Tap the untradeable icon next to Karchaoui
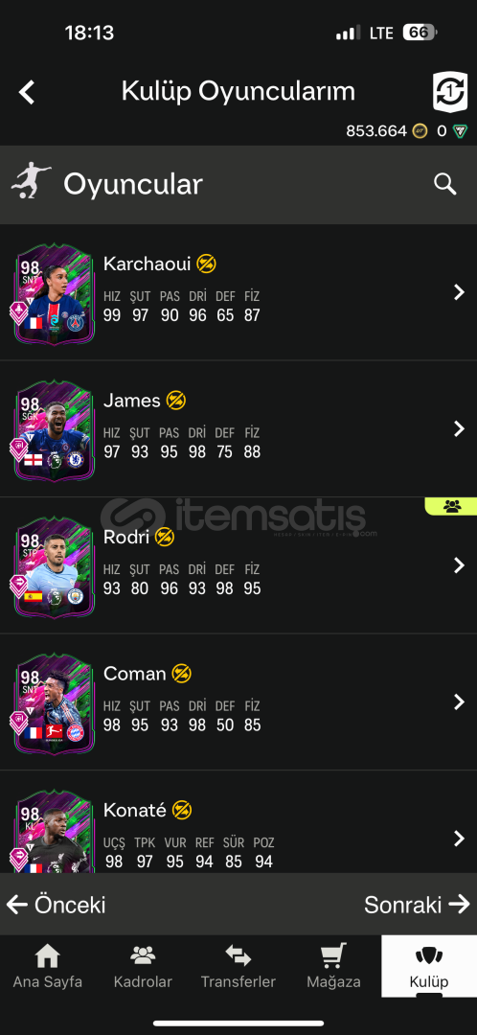Screen dimensions: 477x1035 point(206,264)
